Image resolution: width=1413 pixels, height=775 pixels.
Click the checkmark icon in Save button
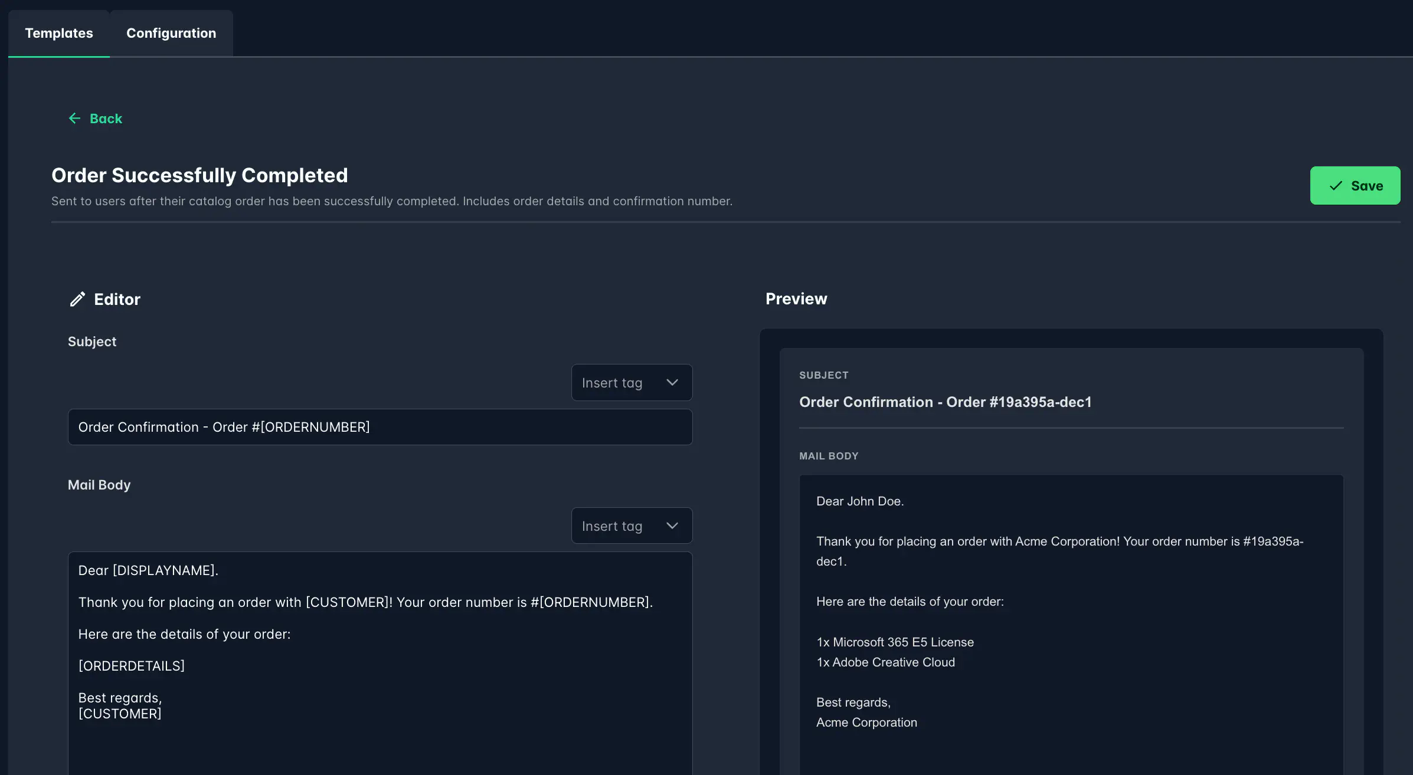pos(1336,186)
